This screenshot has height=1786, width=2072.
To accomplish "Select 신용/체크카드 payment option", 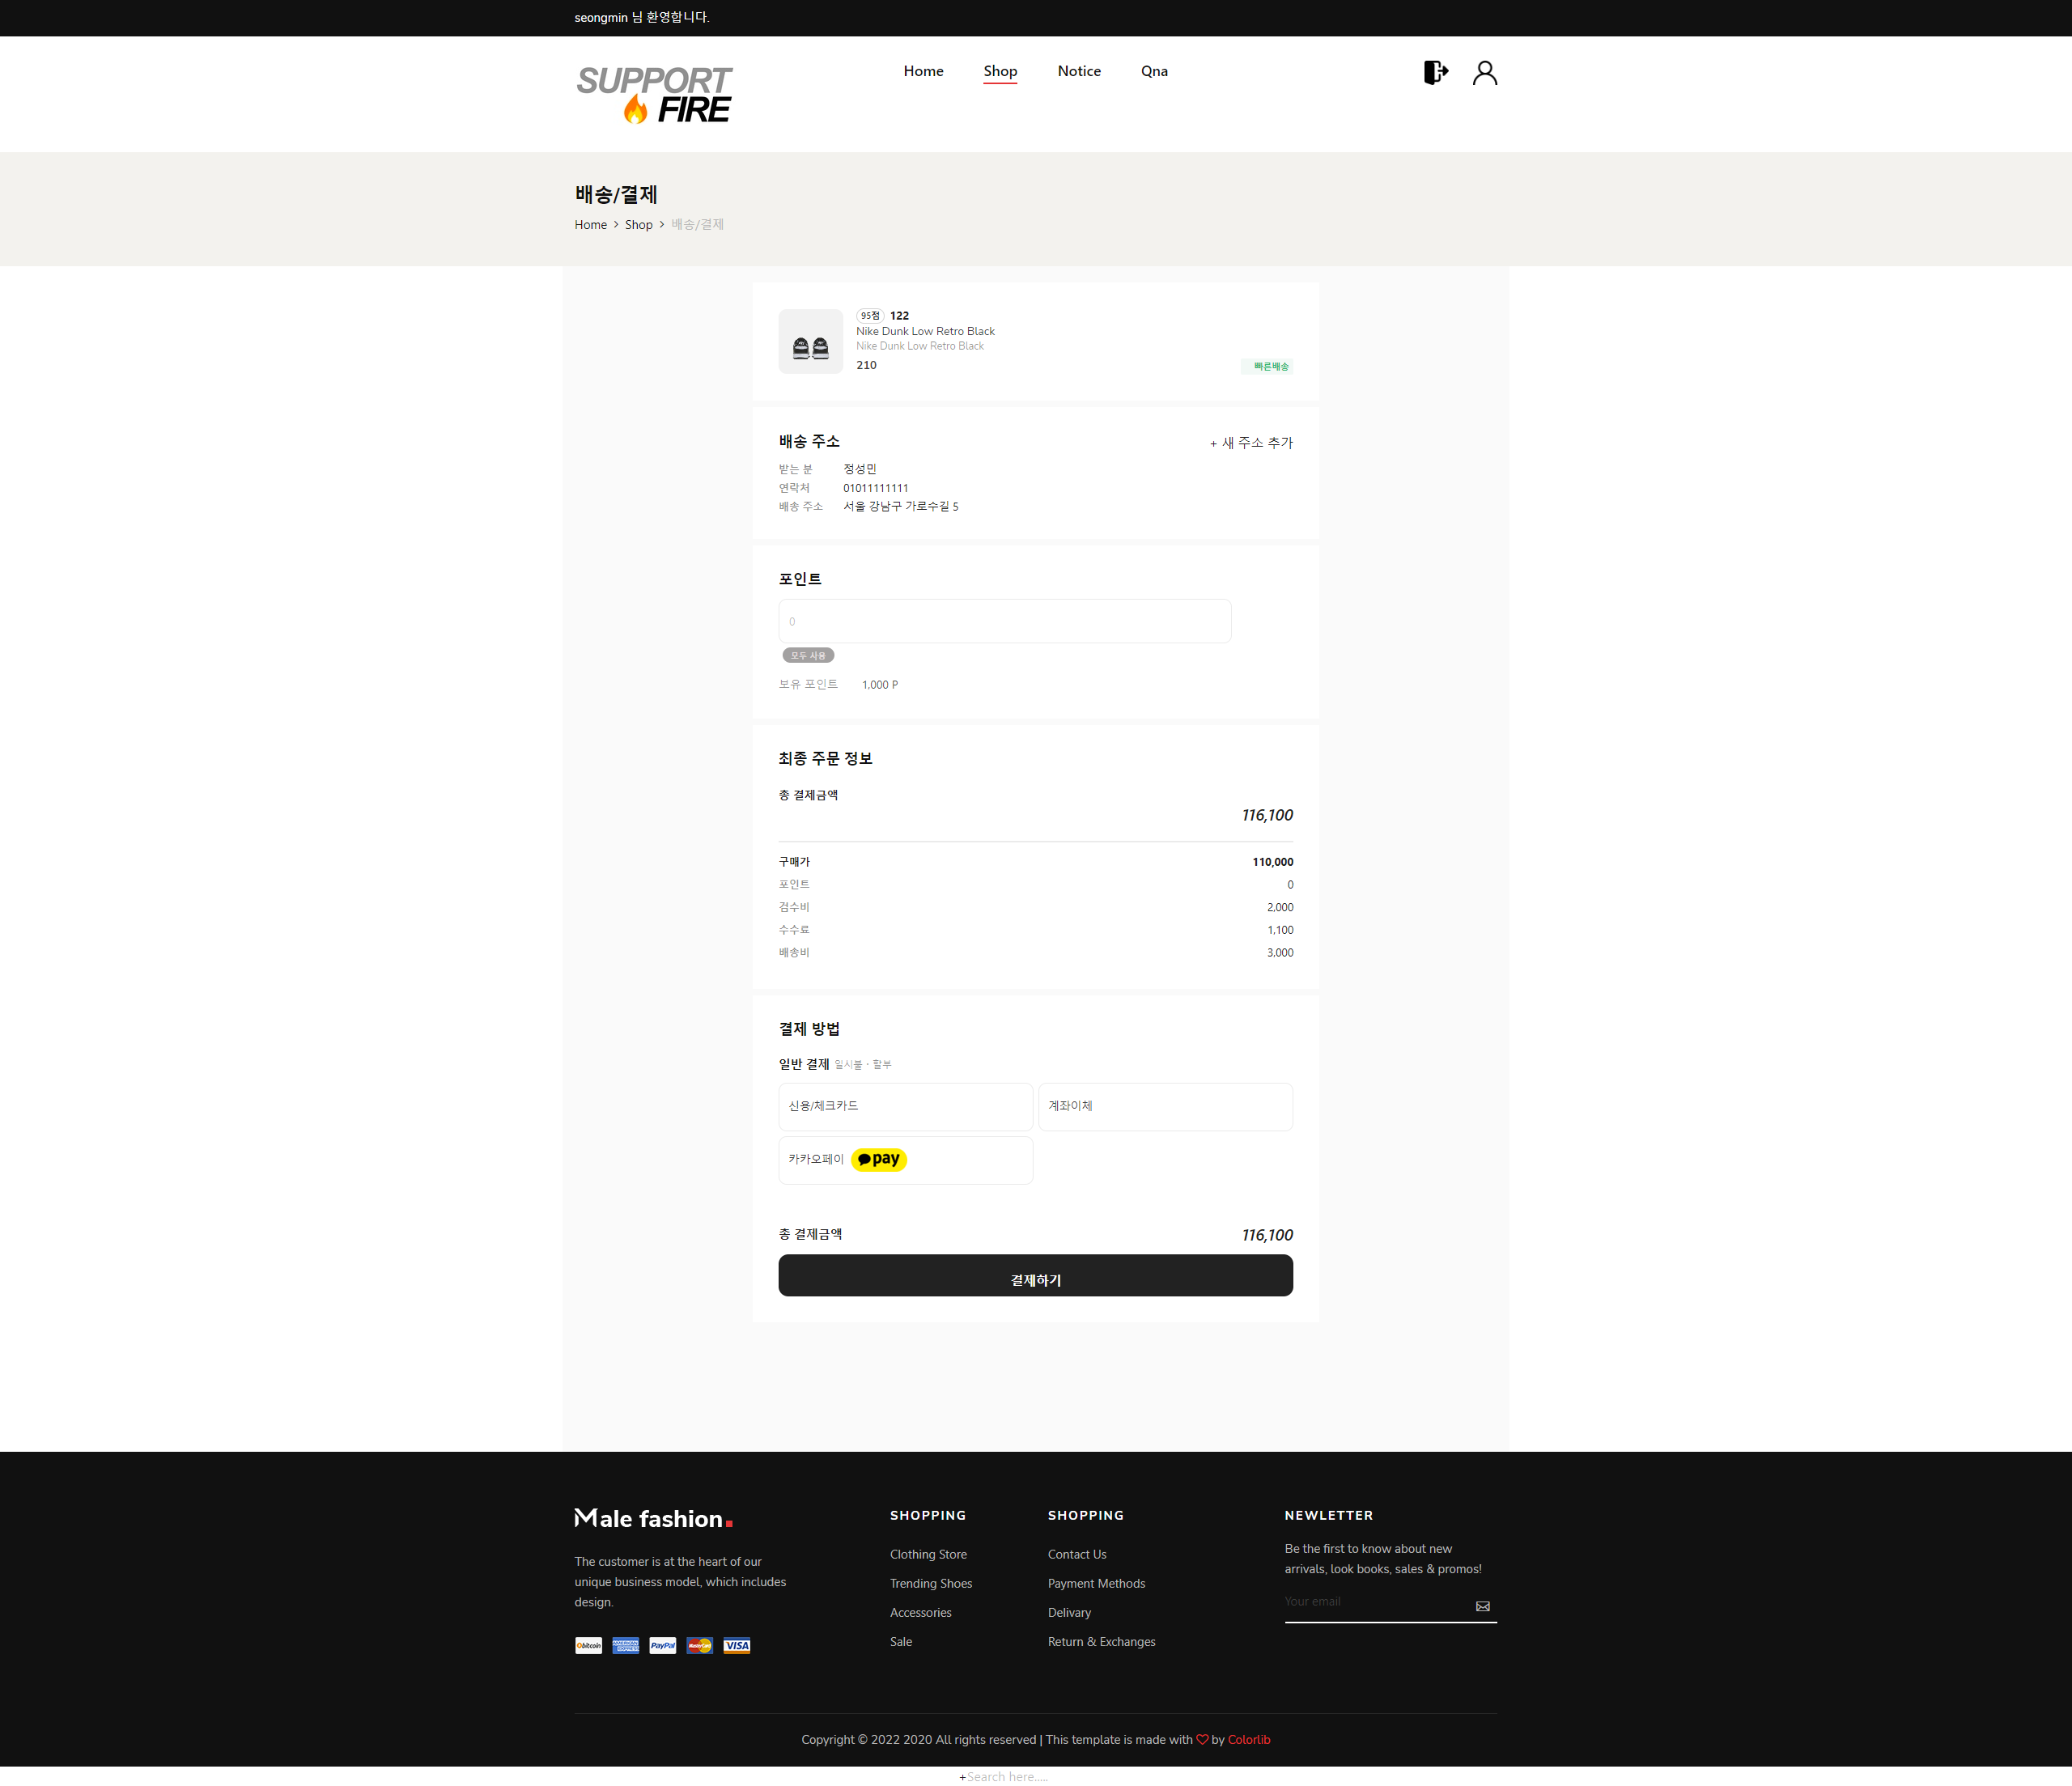I will pyautogui.click(x=905, y=1106).
